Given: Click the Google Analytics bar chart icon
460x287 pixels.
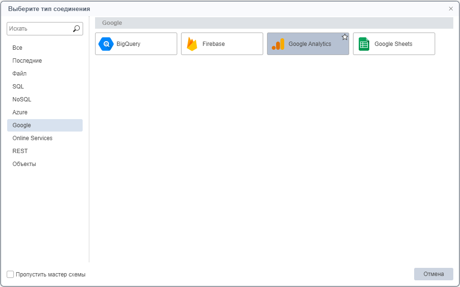Looking at the screenshot, I should [278, 44].
